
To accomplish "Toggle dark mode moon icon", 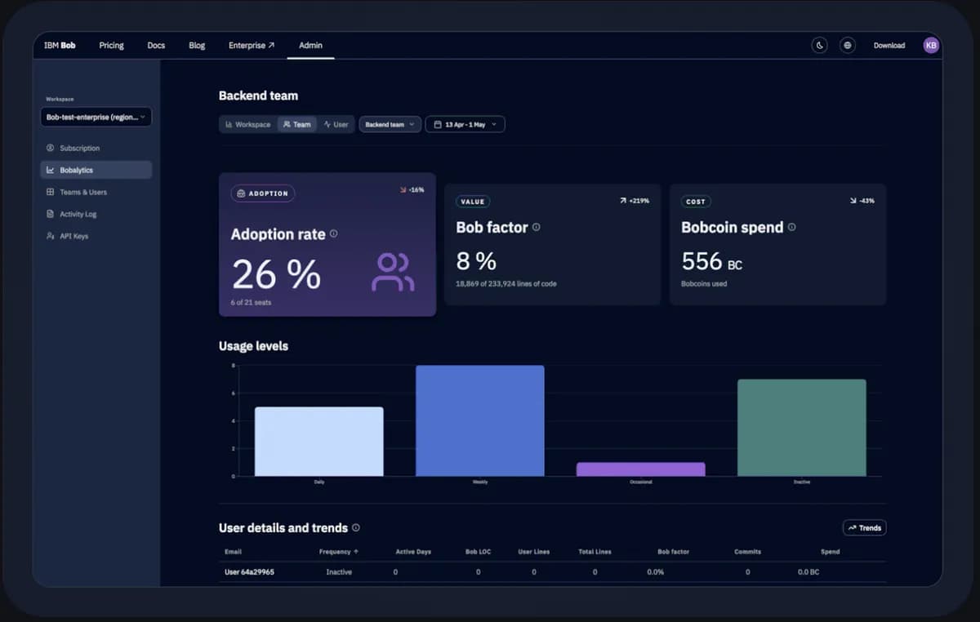I will click(x=820, y=46).
